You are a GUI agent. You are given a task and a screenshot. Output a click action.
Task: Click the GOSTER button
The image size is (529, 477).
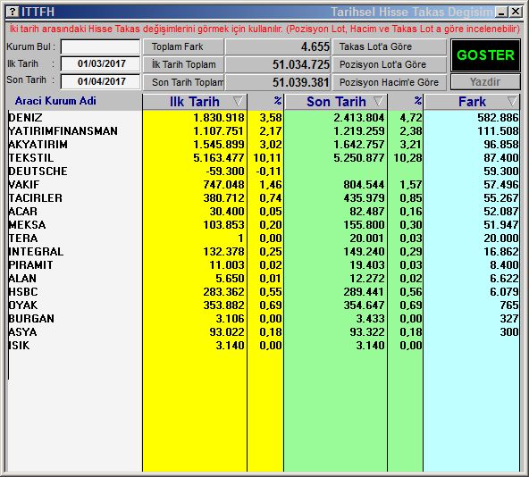[x=485, y=55]
